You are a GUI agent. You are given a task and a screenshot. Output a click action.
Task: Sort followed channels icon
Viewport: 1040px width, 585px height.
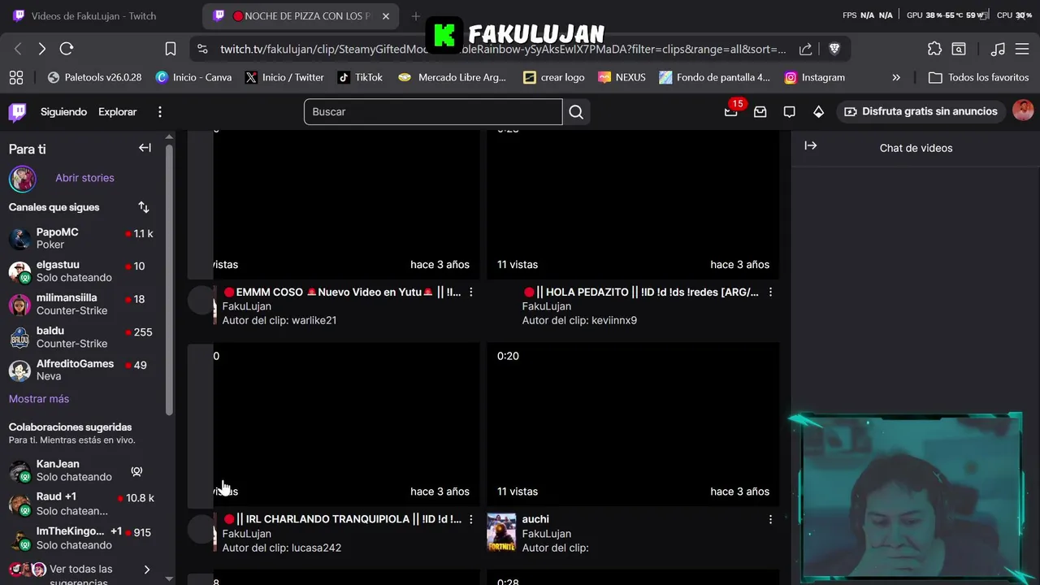click(x=144, y=207)
